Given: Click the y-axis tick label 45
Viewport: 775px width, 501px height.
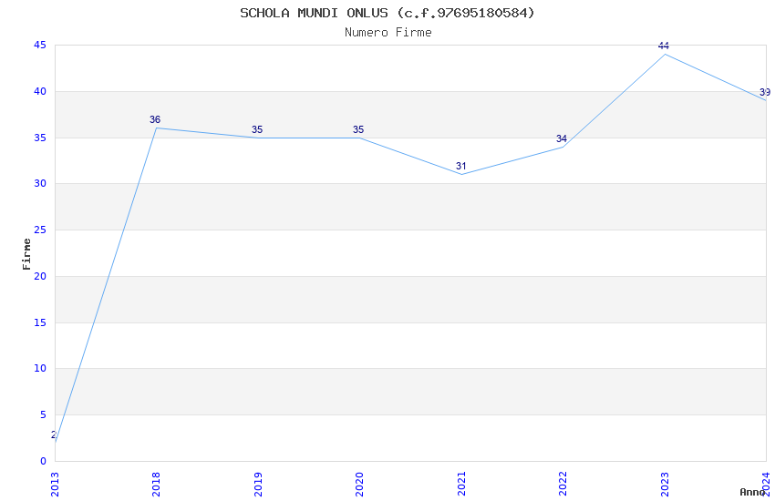Looking at the screenshot, I should click(40, 45).
